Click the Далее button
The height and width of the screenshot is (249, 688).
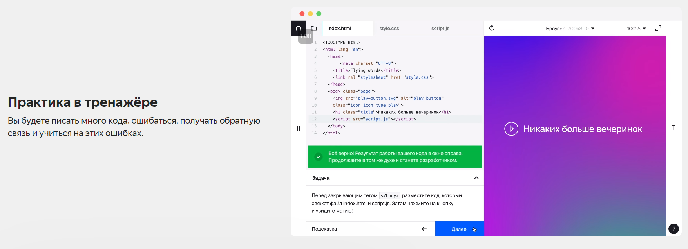pyautogui.click(x=460, y=229)
